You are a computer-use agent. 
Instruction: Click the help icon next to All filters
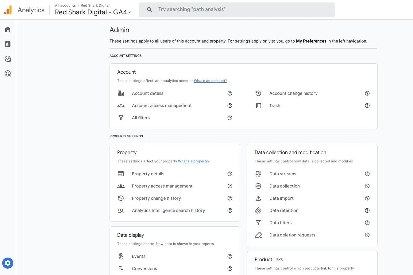point(230,118)
